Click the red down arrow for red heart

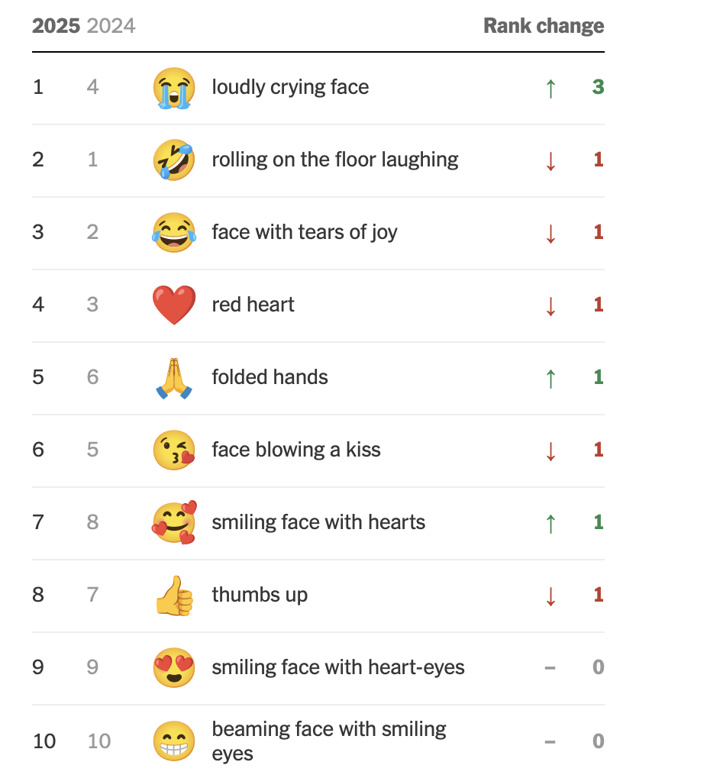(550, 305)
